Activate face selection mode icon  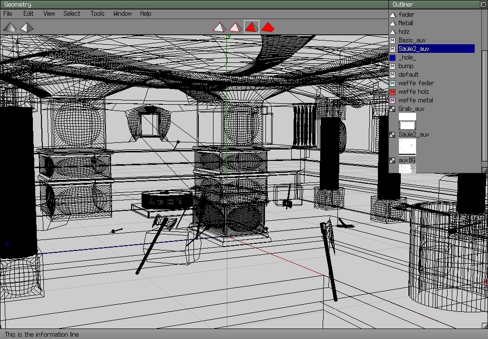tap(251, 27)
